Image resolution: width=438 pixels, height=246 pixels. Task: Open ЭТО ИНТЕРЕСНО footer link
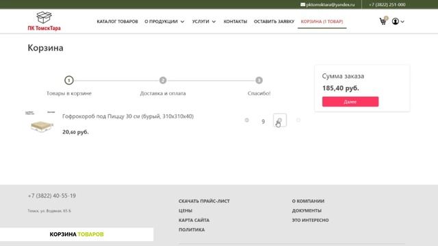pyautogui.click(x=310, y=220)
